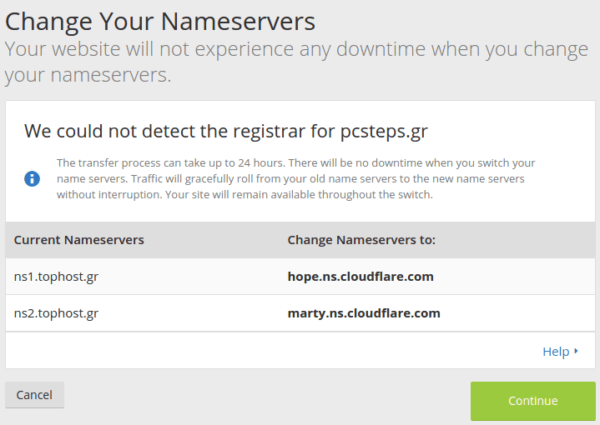Click the 'Change Nameservers to:' header
The image size is (600, 425).
click(361, 240)
